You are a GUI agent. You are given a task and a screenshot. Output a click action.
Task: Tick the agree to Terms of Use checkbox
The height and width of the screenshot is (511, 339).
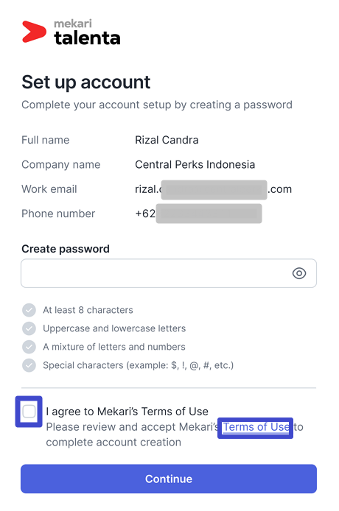(29, 412)
